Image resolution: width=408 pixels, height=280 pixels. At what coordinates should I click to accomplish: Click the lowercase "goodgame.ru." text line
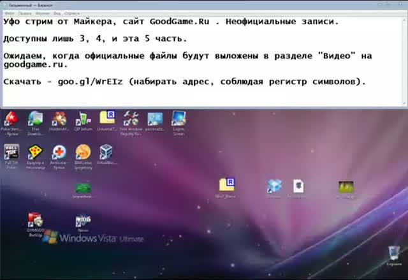36,64
